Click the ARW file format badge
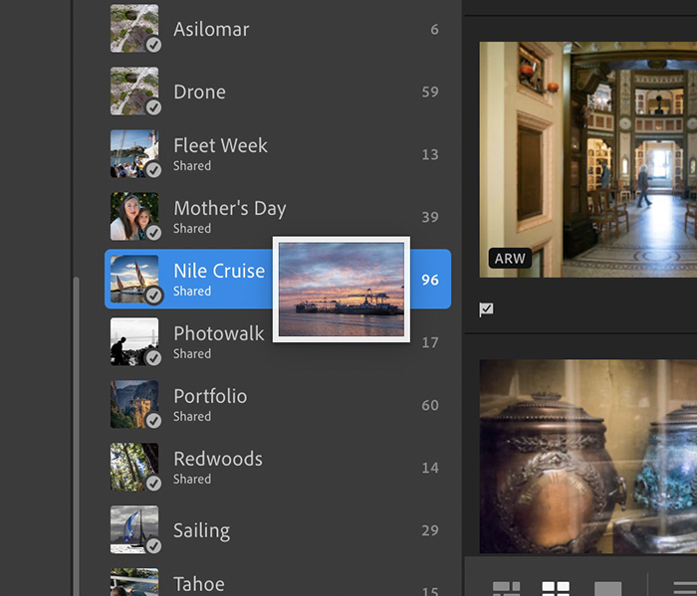This screenshot has width=697, height=596. [x=510, y=258]
